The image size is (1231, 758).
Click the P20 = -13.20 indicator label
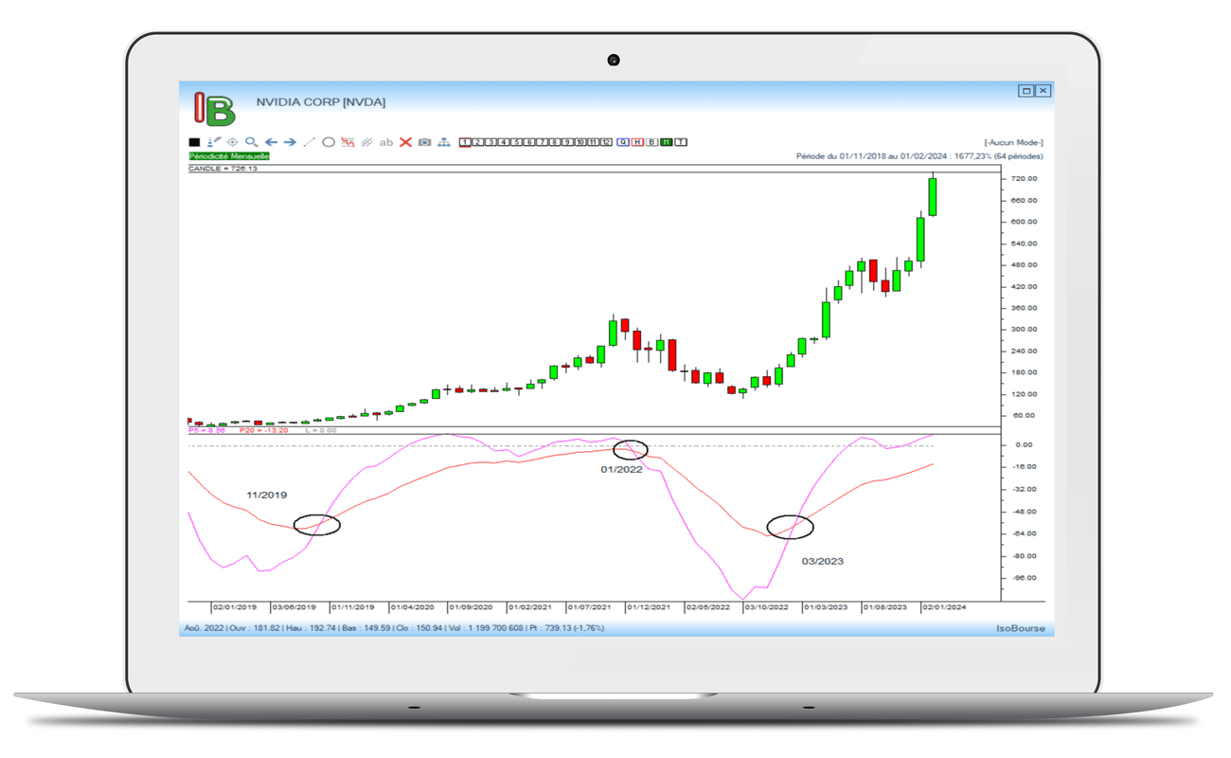(263, 430)
